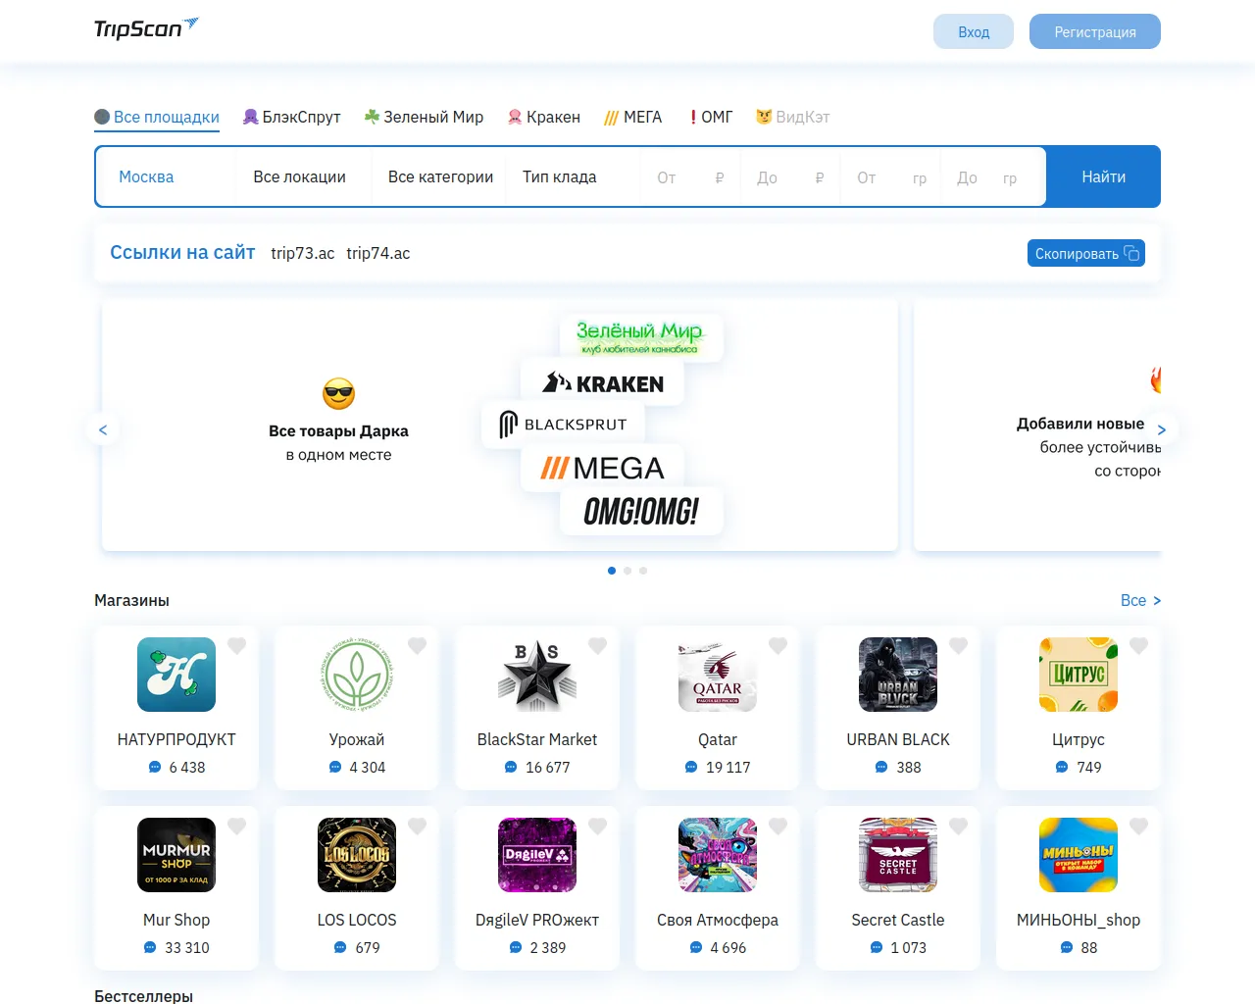Select the Все площадки tab

(157, 117)
